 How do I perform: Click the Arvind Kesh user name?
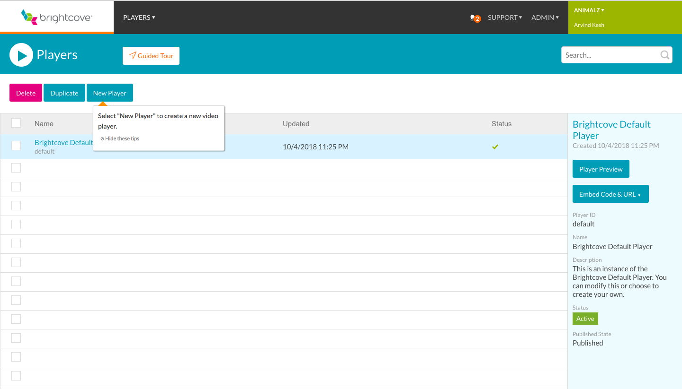(x=589, y=25)
